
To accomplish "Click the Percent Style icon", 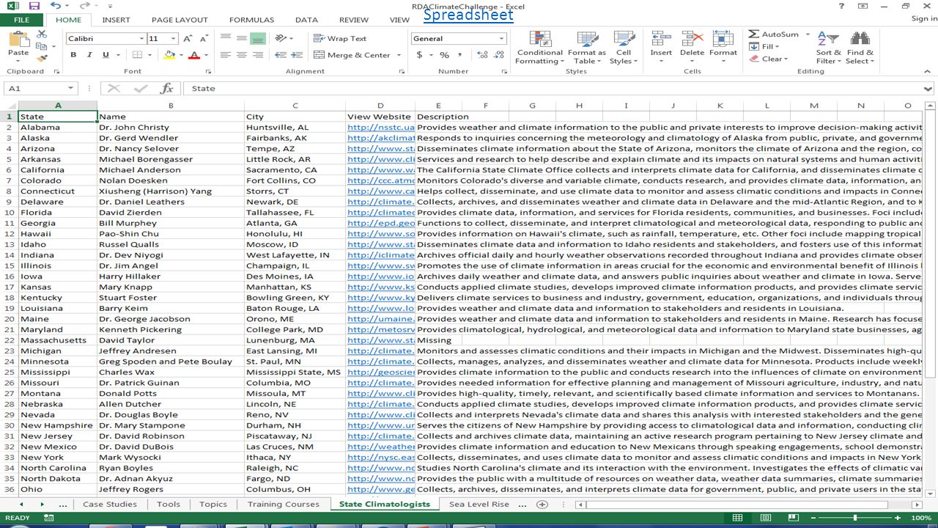I will point(444,55).
